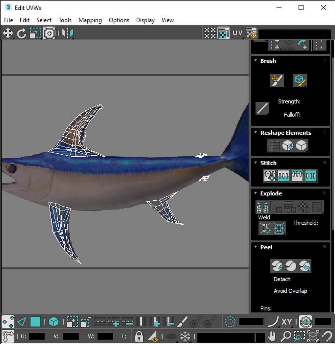Open the texture map dropdown list

[295, 34]
